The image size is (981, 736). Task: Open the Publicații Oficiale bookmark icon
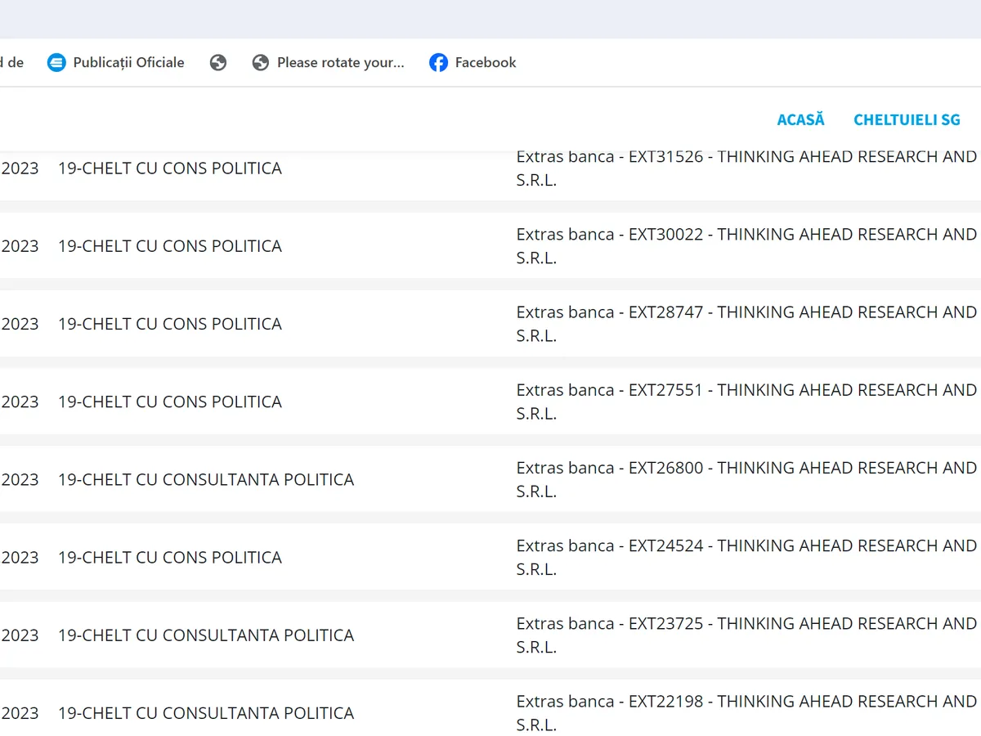56,62
